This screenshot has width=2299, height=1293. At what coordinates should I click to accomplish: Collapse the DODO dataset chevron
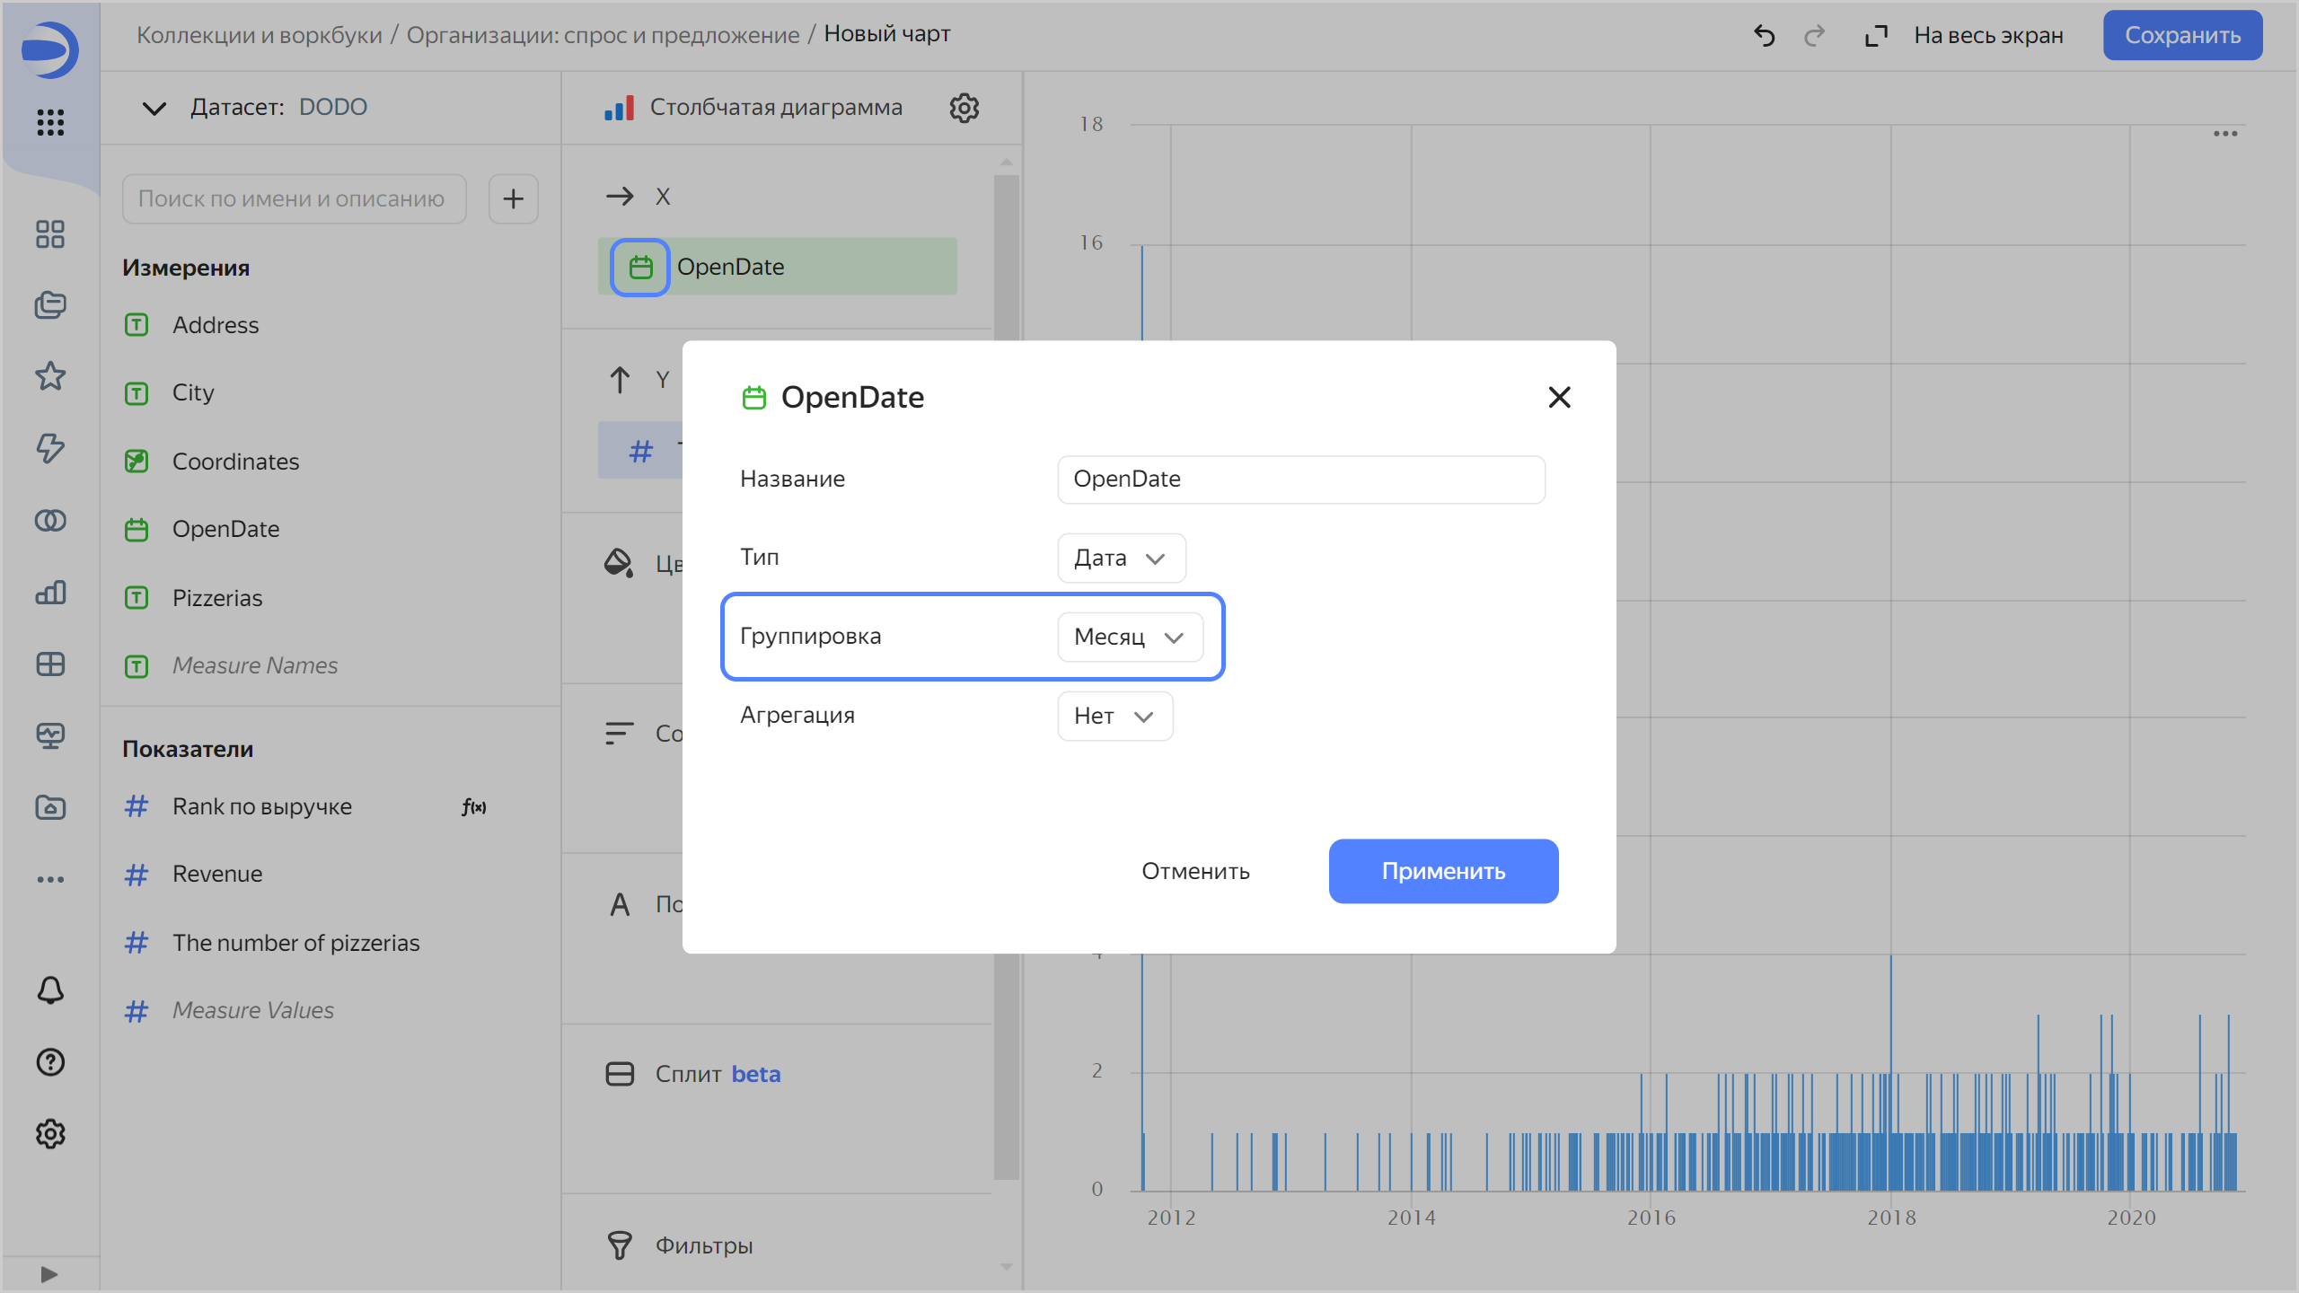[154, 108]
